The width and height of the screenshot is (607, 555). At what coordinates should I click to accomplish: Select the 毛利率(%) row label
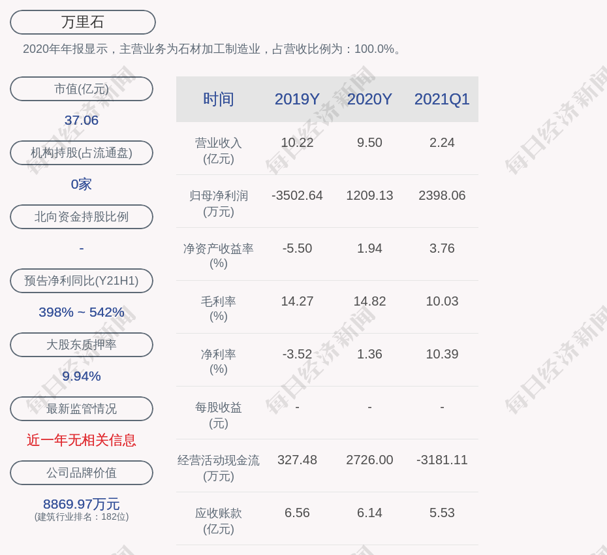click(219, 309)
